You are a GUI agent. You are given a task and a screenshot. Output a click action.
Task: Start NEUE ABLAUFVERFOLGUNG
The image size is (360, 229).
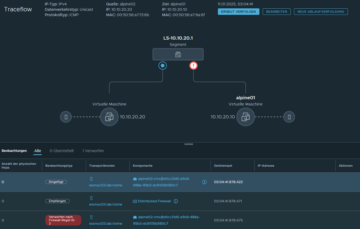point(321,12)
